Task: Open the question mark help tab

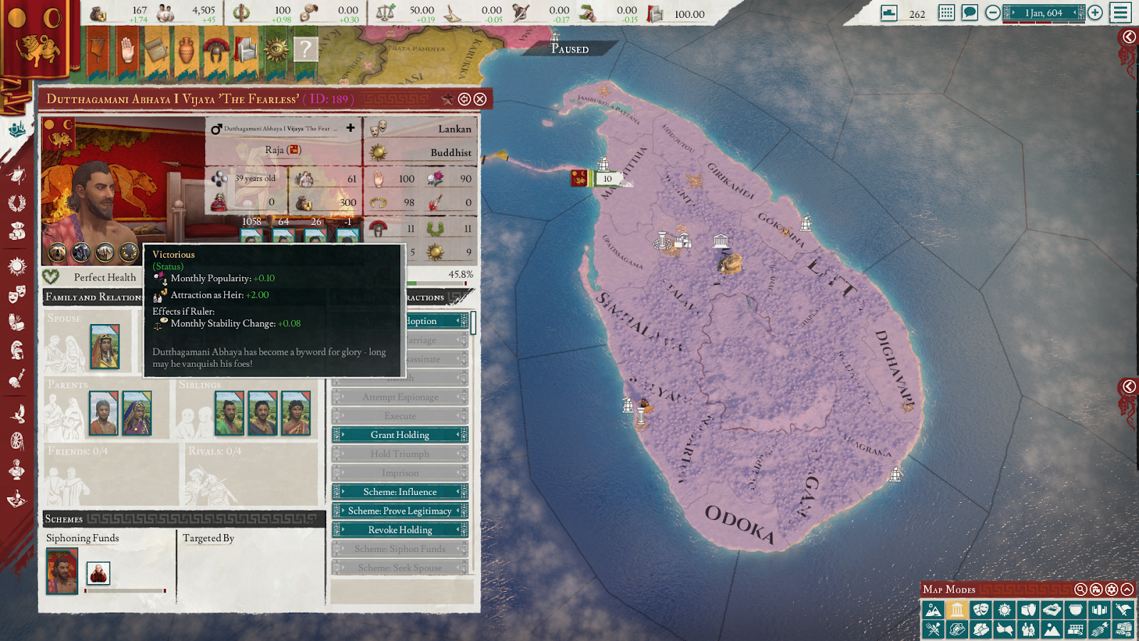Action: [305, 51]
